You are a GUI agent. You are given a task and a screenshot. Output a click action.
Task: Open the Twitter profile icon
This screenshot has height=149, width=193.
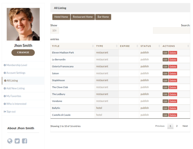(x=17, y=141)
